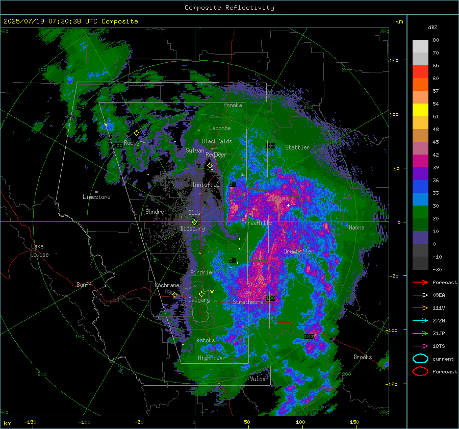Click the Sundre map label
The height and width of the screenshot is (429, 459).
tap(155, 211)
